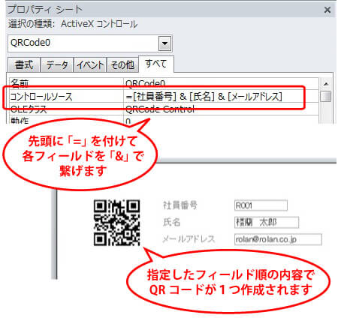Click the プロパティ シート title
The image size is (338, 318).
(x=44, y=10)
